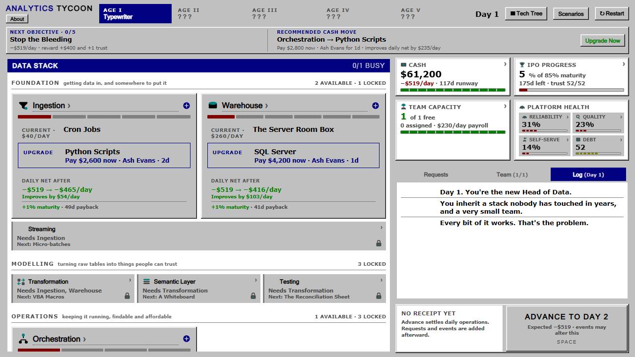Click the Cash wallet icon
635x357 pixels.
(x=404, y=65)
